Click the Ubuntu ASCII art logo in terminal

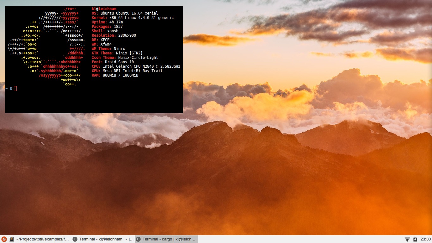click(46, 47)
